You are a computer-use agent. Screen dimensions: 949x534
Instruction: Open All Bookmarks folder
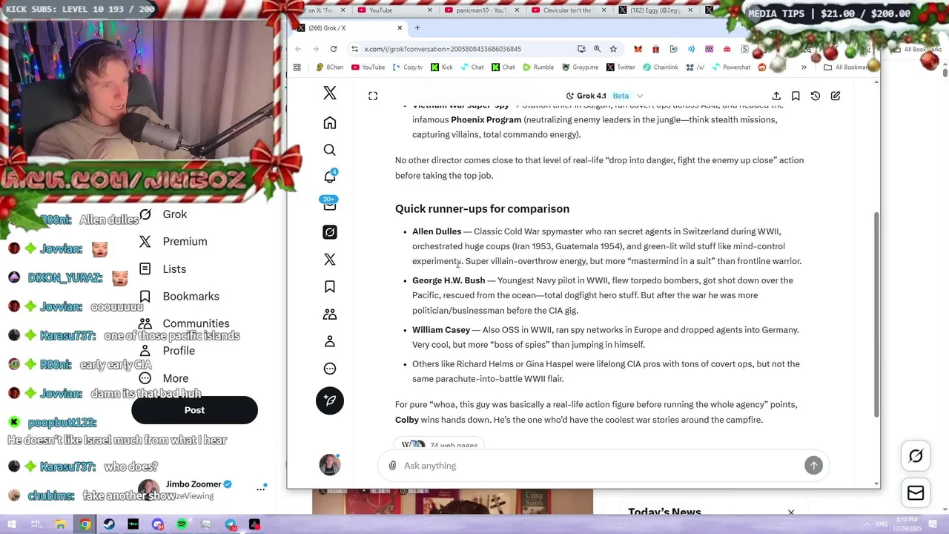[845, 67]
